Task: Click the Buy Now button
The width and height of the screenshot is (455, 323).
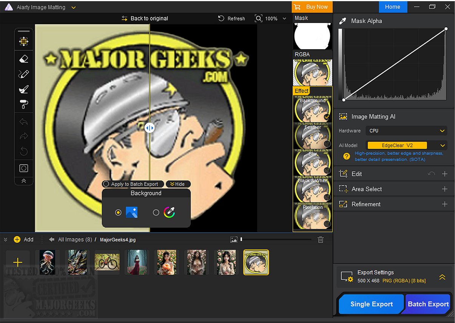Action: [312, 7]
